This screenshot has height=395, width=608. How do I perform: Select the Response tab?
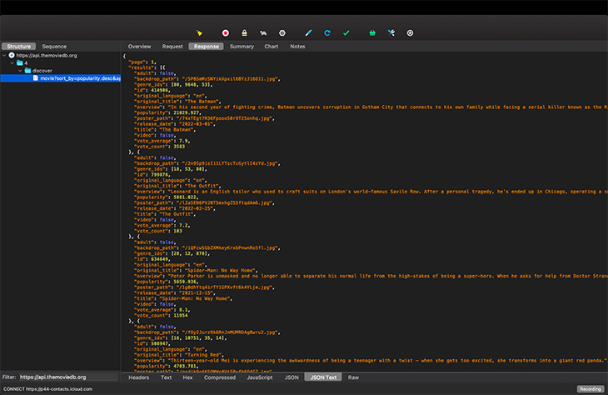207,46
